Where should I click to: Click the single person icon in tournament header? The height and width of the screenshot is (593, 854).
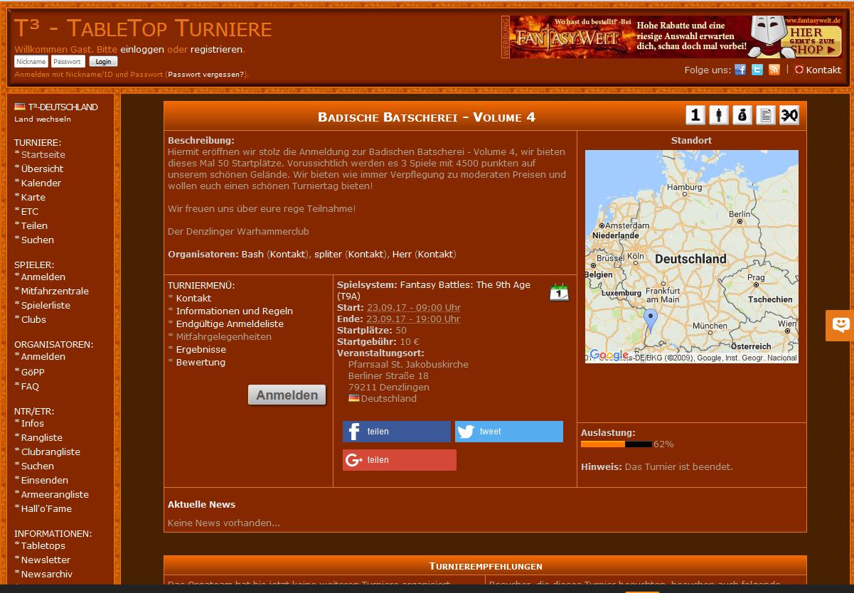(x=719, y=115)
